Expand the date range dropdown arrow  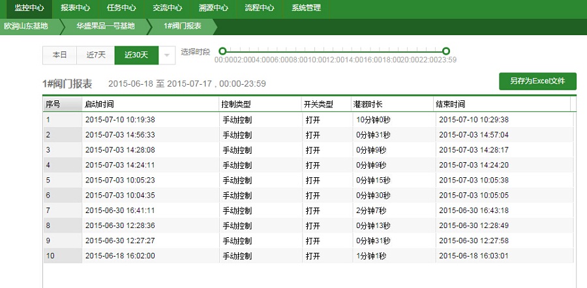coord(167,55)
